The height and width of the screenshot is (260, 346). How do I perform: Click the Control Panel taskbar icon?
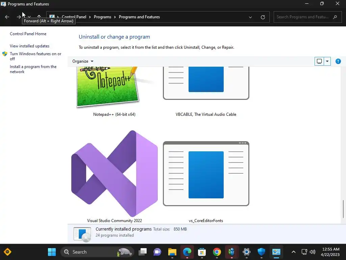276,252
